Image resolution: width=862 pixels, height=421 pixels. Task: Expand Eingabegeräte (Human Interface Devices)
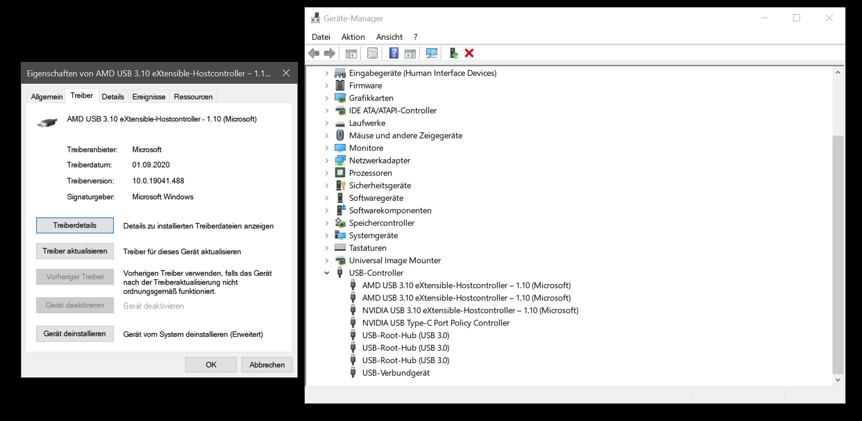326,73
